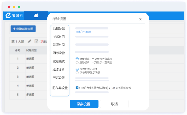Switch to the 答题时间 section
Screen dimensions: 187x115
(x=59, y=45)
